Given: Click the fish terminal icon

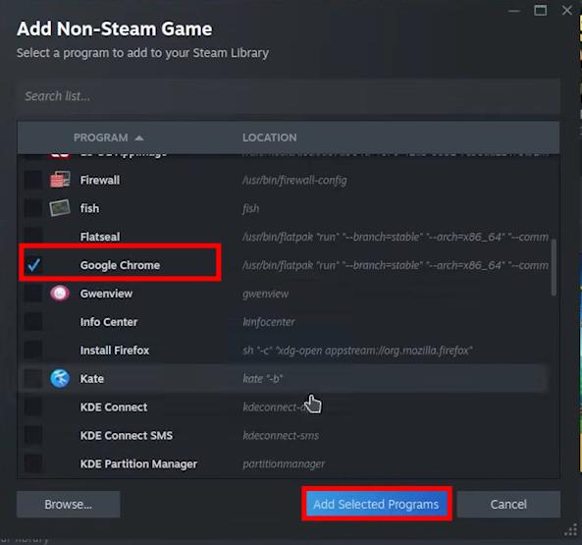Looking at the screenshot, I should pos(60,208).
